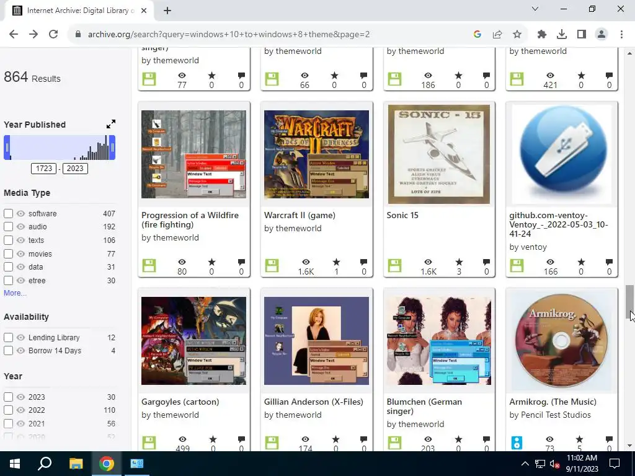Image resolution: width=635 pixels, height=476 pixels.
Task: Click right handle of year range slider
Action: click(113, 148)
